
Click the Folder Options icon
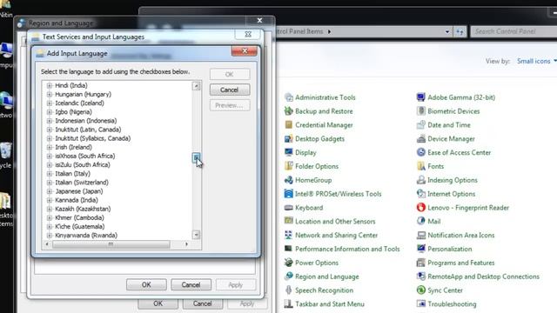pos(288,166)
